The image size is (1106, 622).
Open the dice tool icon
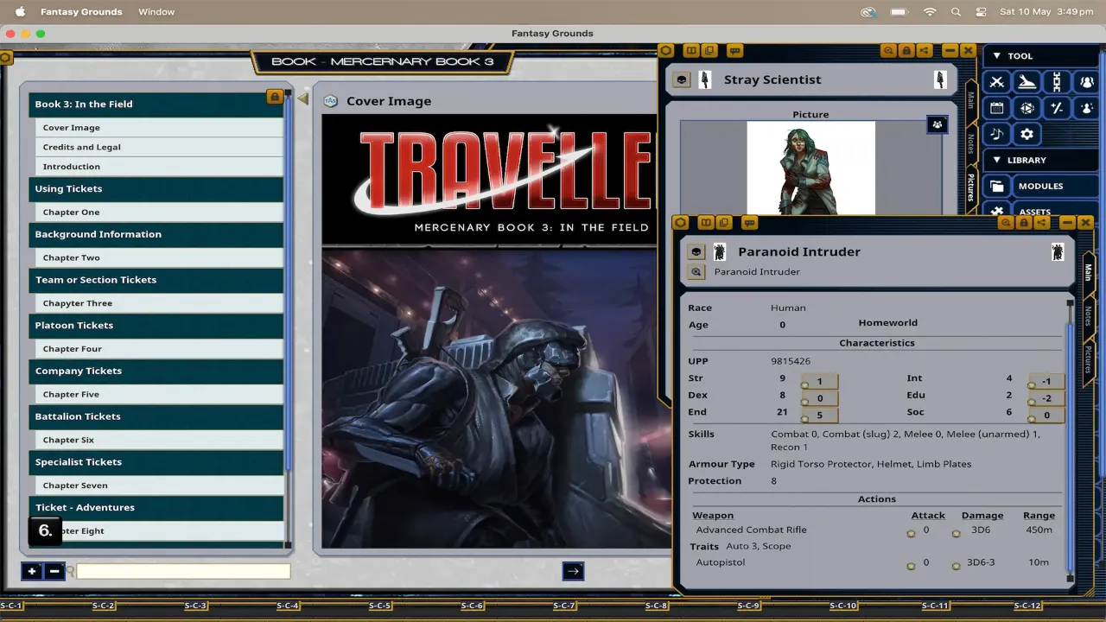(x=1027, y=108)
